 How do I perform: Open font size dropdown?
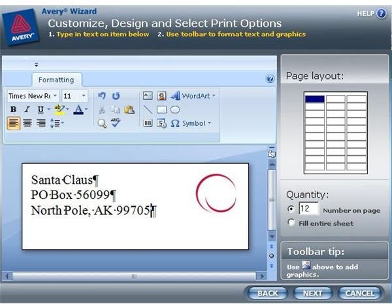(x=84, y=96)
